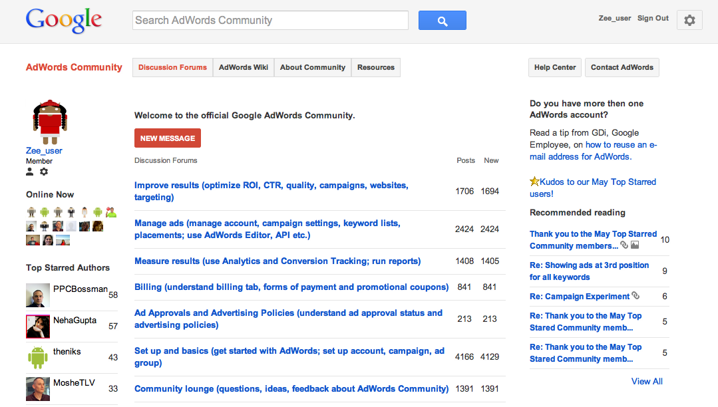
Task: Select the Resources tab
Action: [x=376, y=67]
